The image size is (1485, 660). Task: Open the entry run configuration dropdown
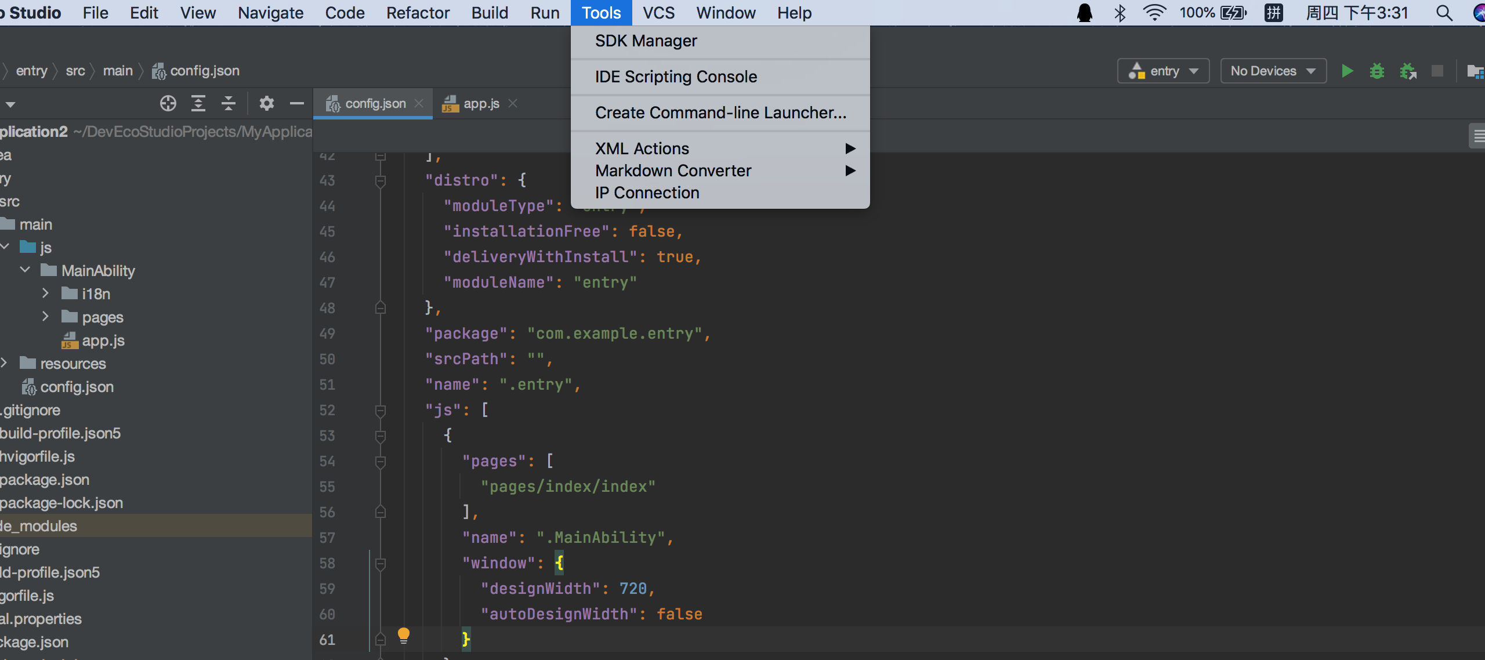click(x=1163, y=71)
